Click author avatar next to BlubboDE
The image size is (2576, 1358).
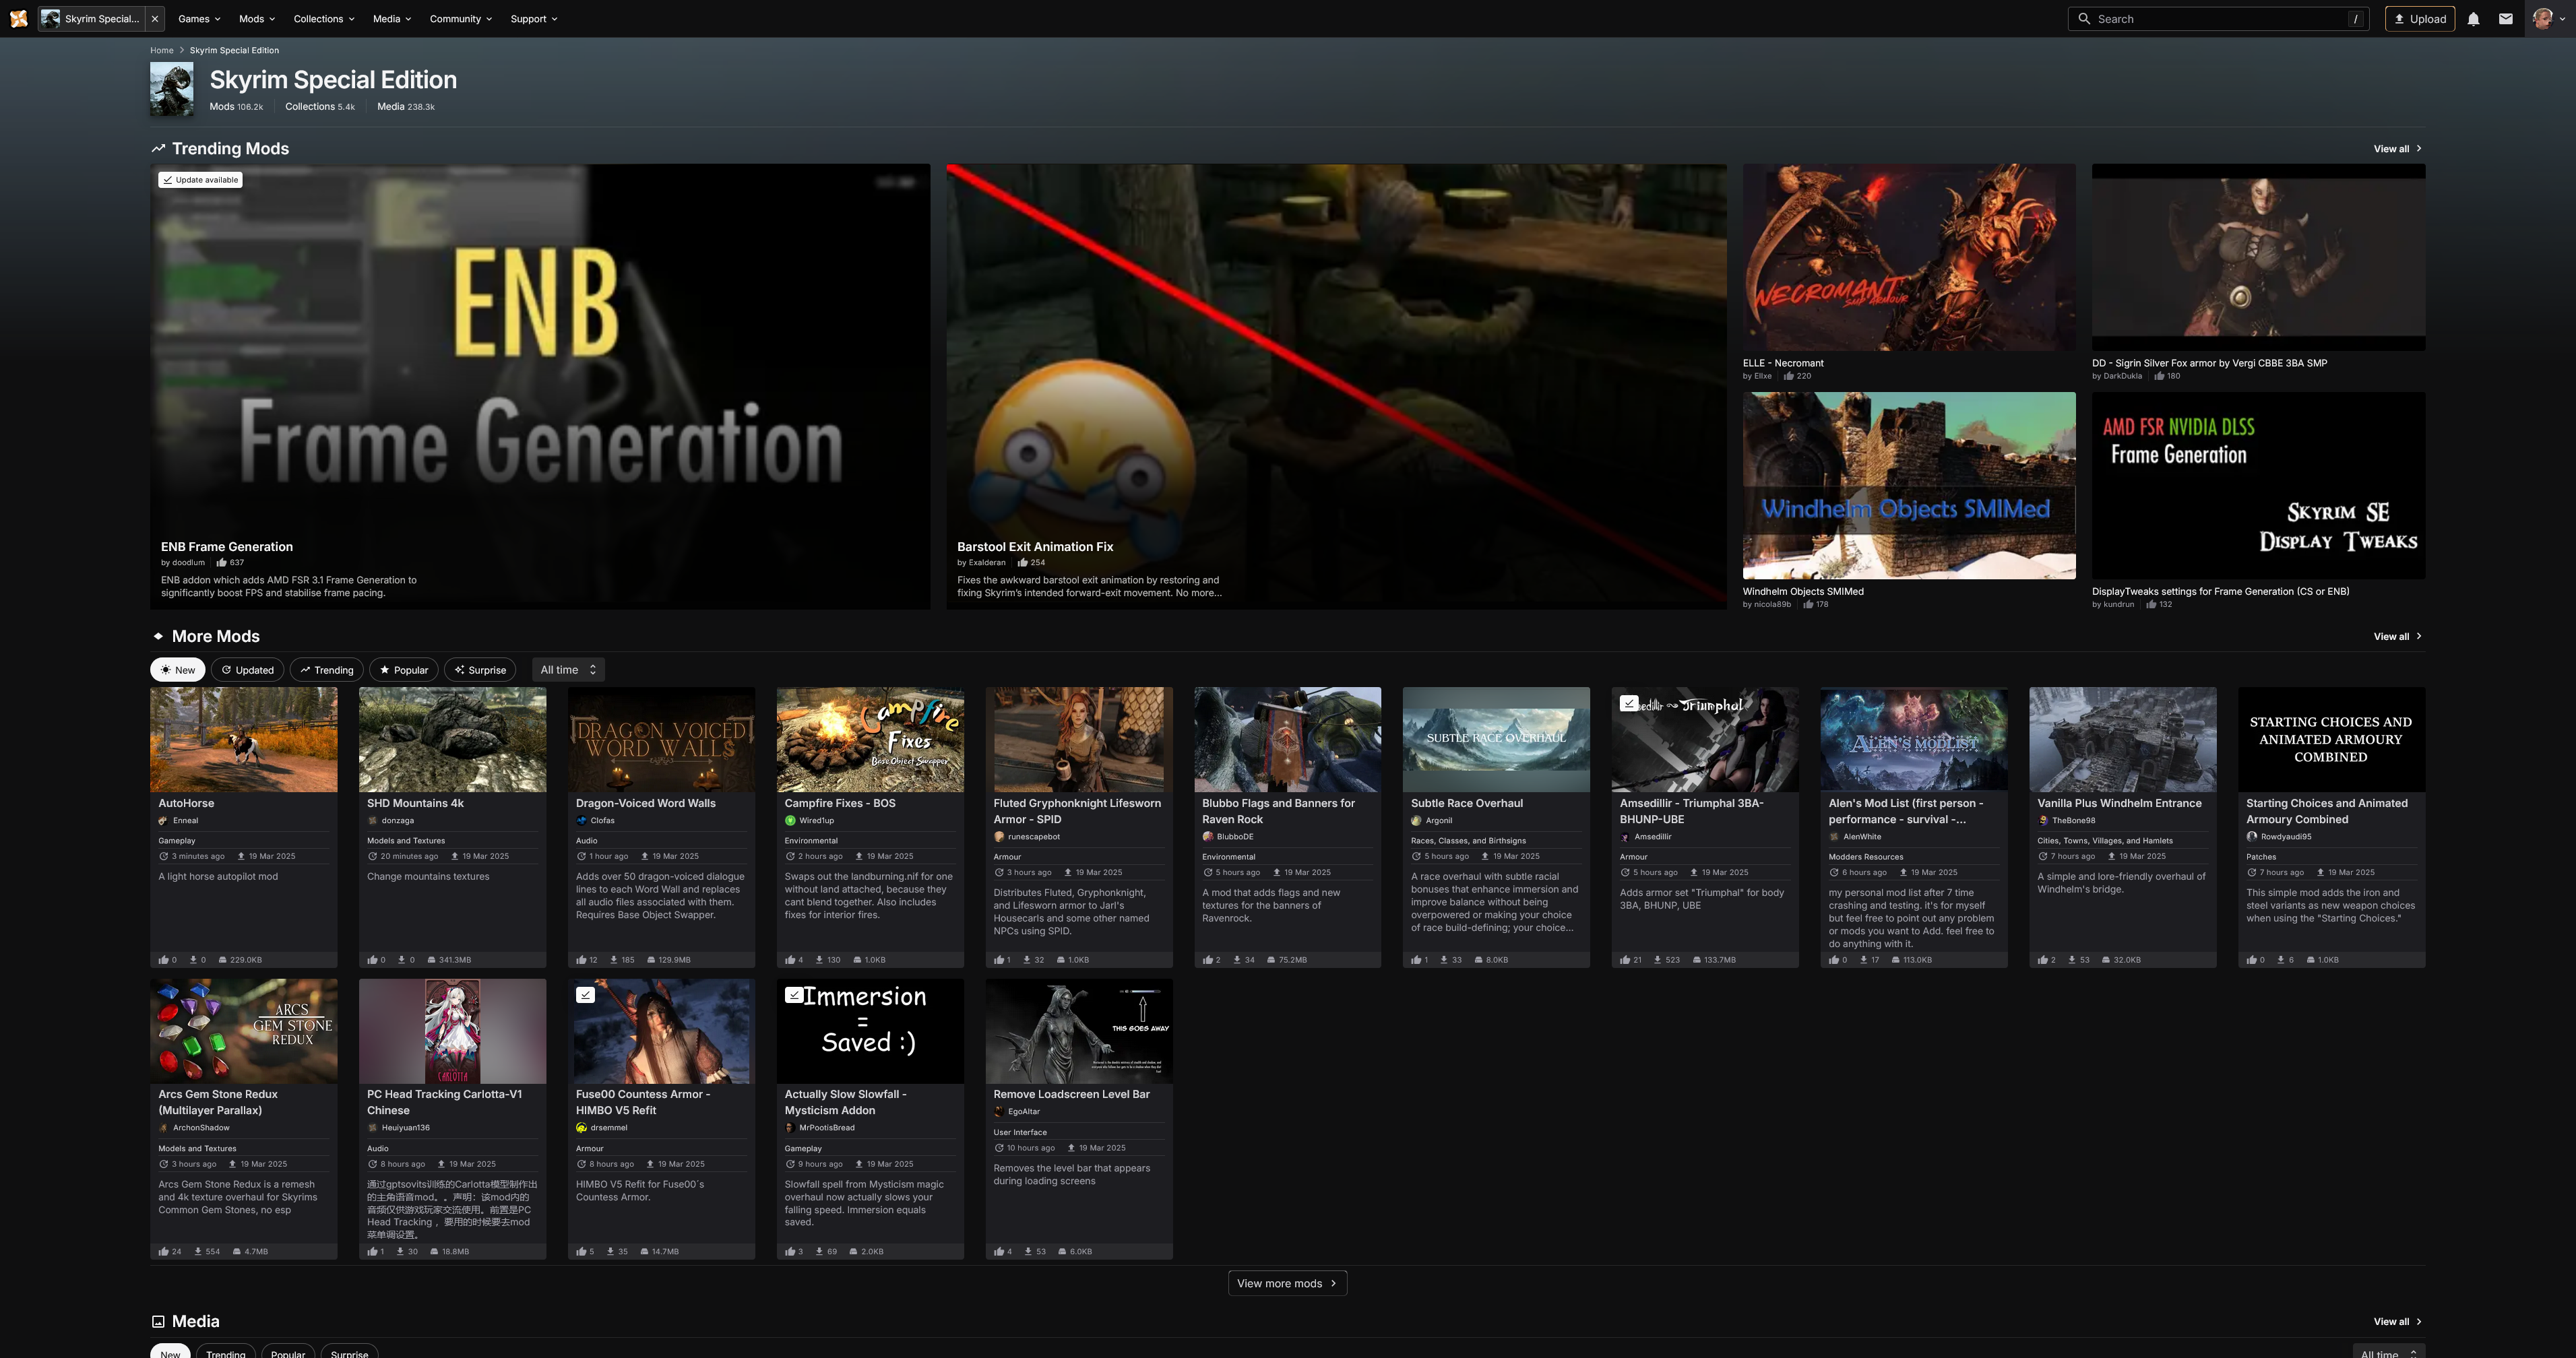pyautogui.click(x=1207, y=837)
